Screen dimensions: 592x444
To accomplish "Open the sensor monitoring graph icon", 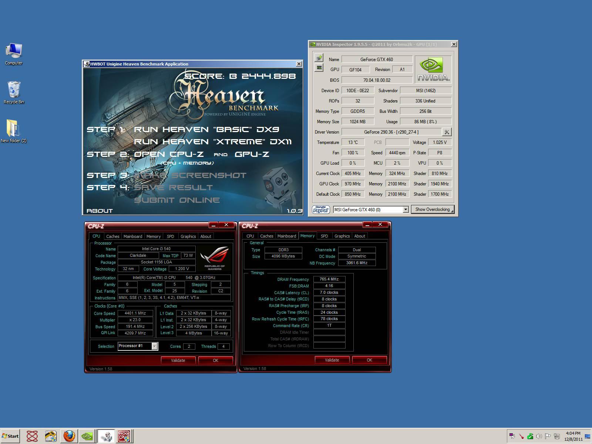I will pos(319,68).
